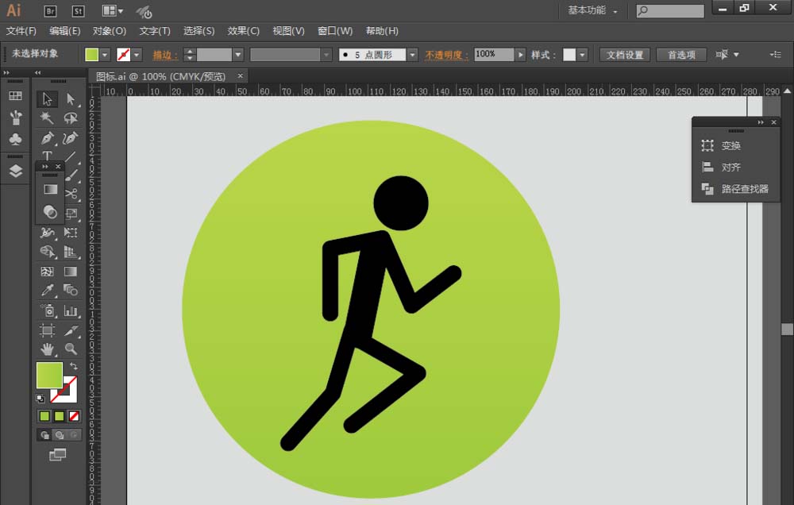Select the Line Segment tool

[71, 156]
